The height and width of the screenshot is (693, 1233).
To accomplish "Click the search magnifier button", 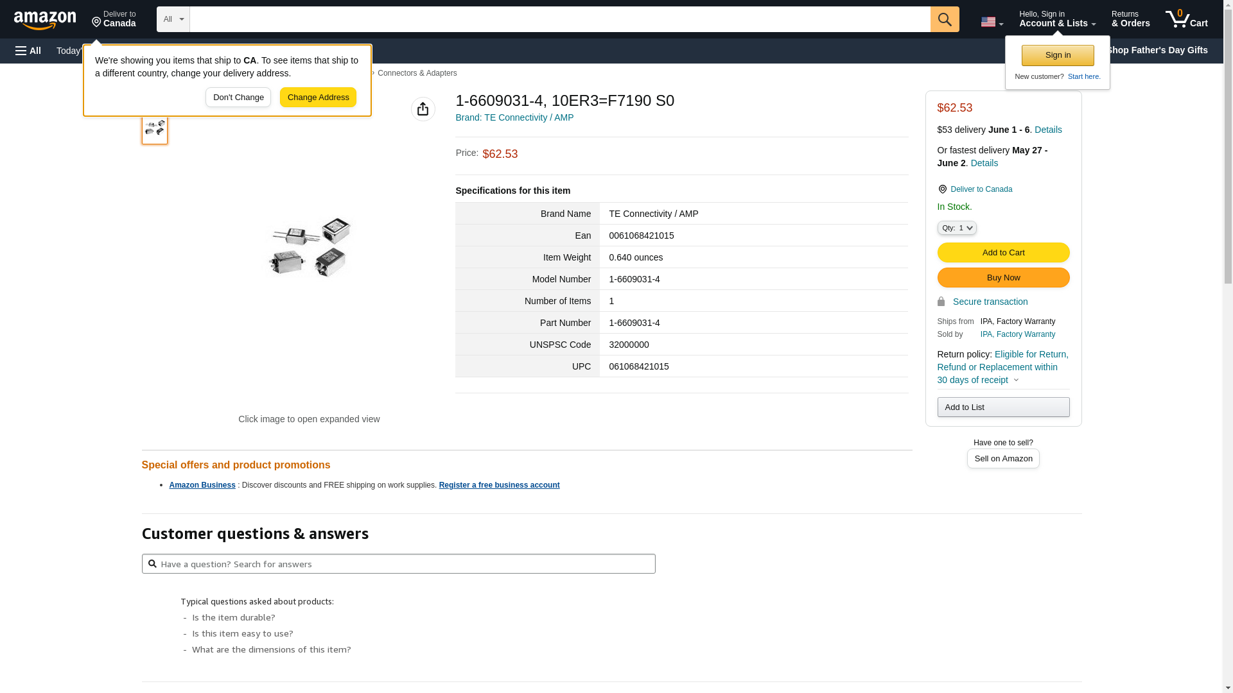I will [945, 19].
